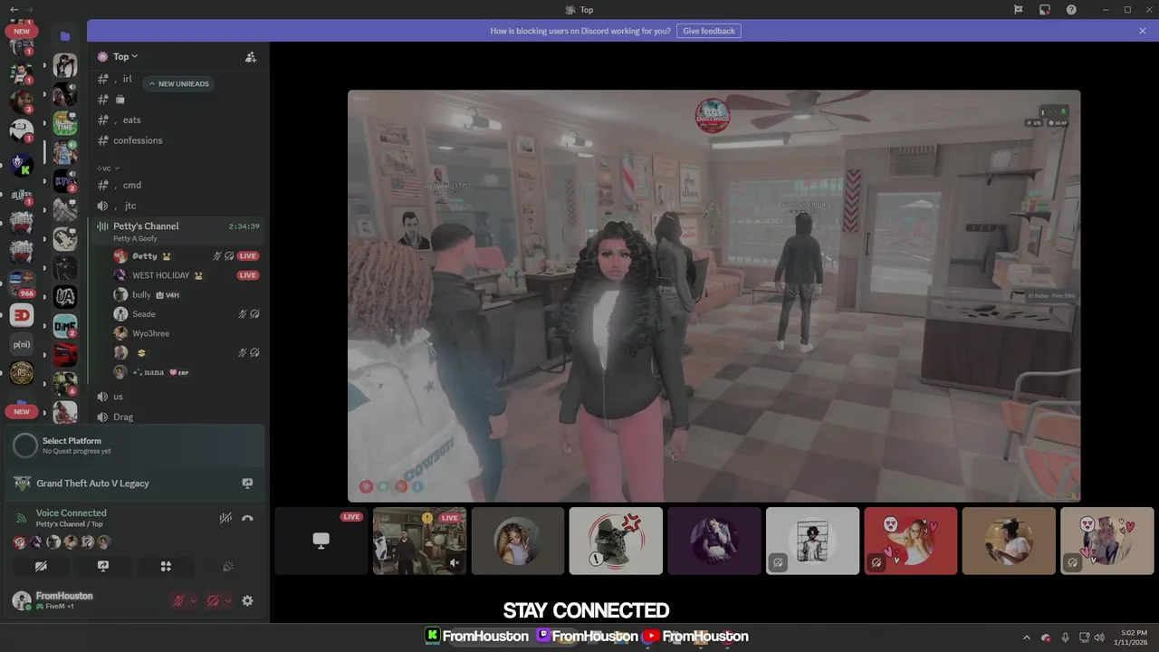
Task: Open microphone input options arrow
Action: pos(194,600)
